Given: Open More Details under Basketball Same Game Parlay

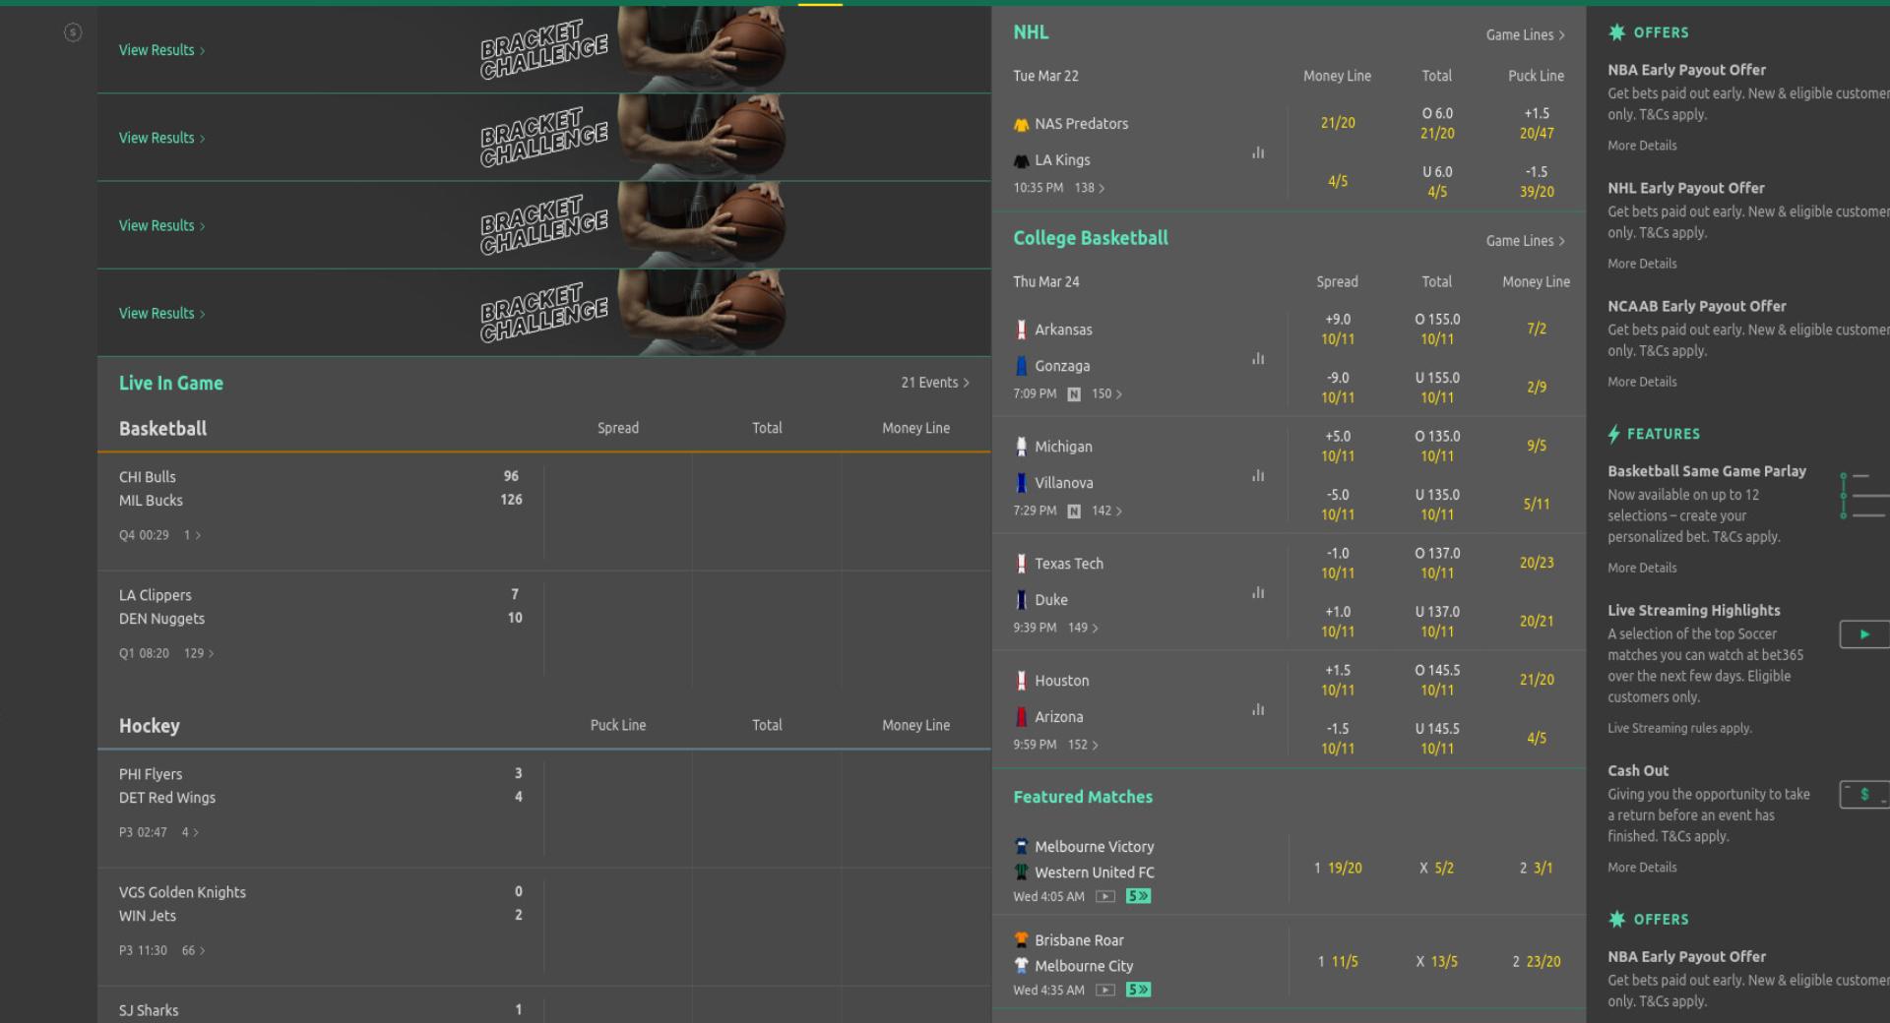Looking at the screenshot, I should pos(1642,568).
